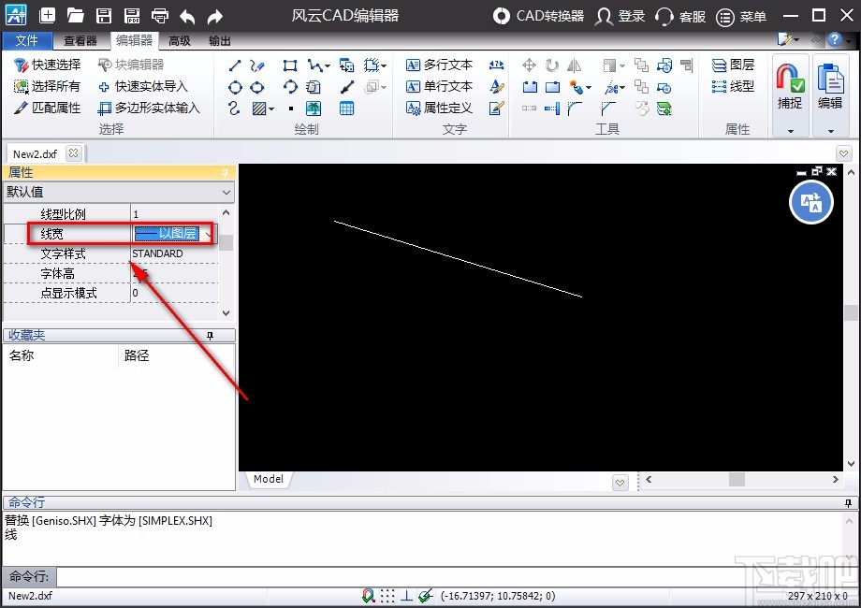Screen dimensions: 861x608
Task: Select the Model layout tab
Action: pos(268,479)
